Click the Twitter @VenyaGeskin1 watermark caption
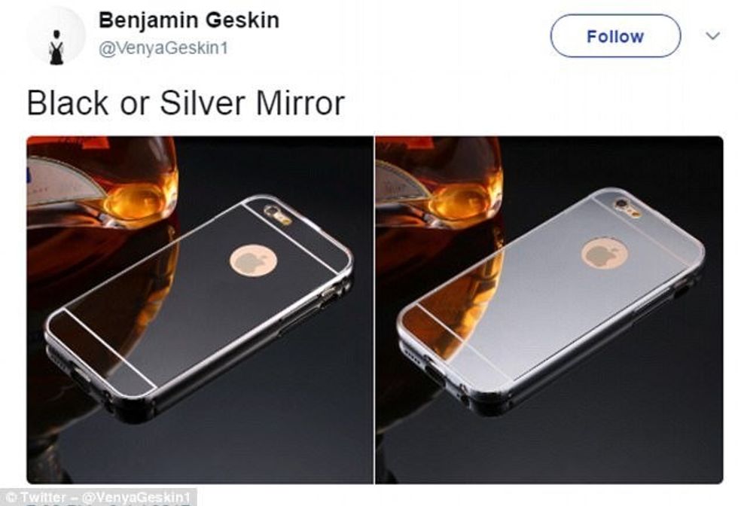The height and width of the screenshot is (506, 738). pyautogui.click(x=99, y=498)
